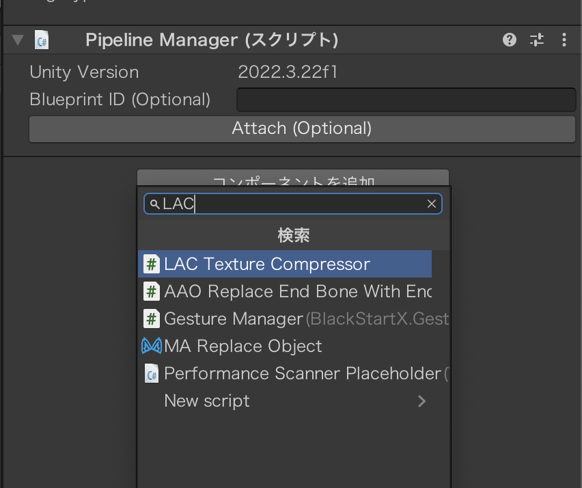Click the LAC Texture Compressor script icon
Viewport: 582px width, 488px height.
tap(152, 265)
